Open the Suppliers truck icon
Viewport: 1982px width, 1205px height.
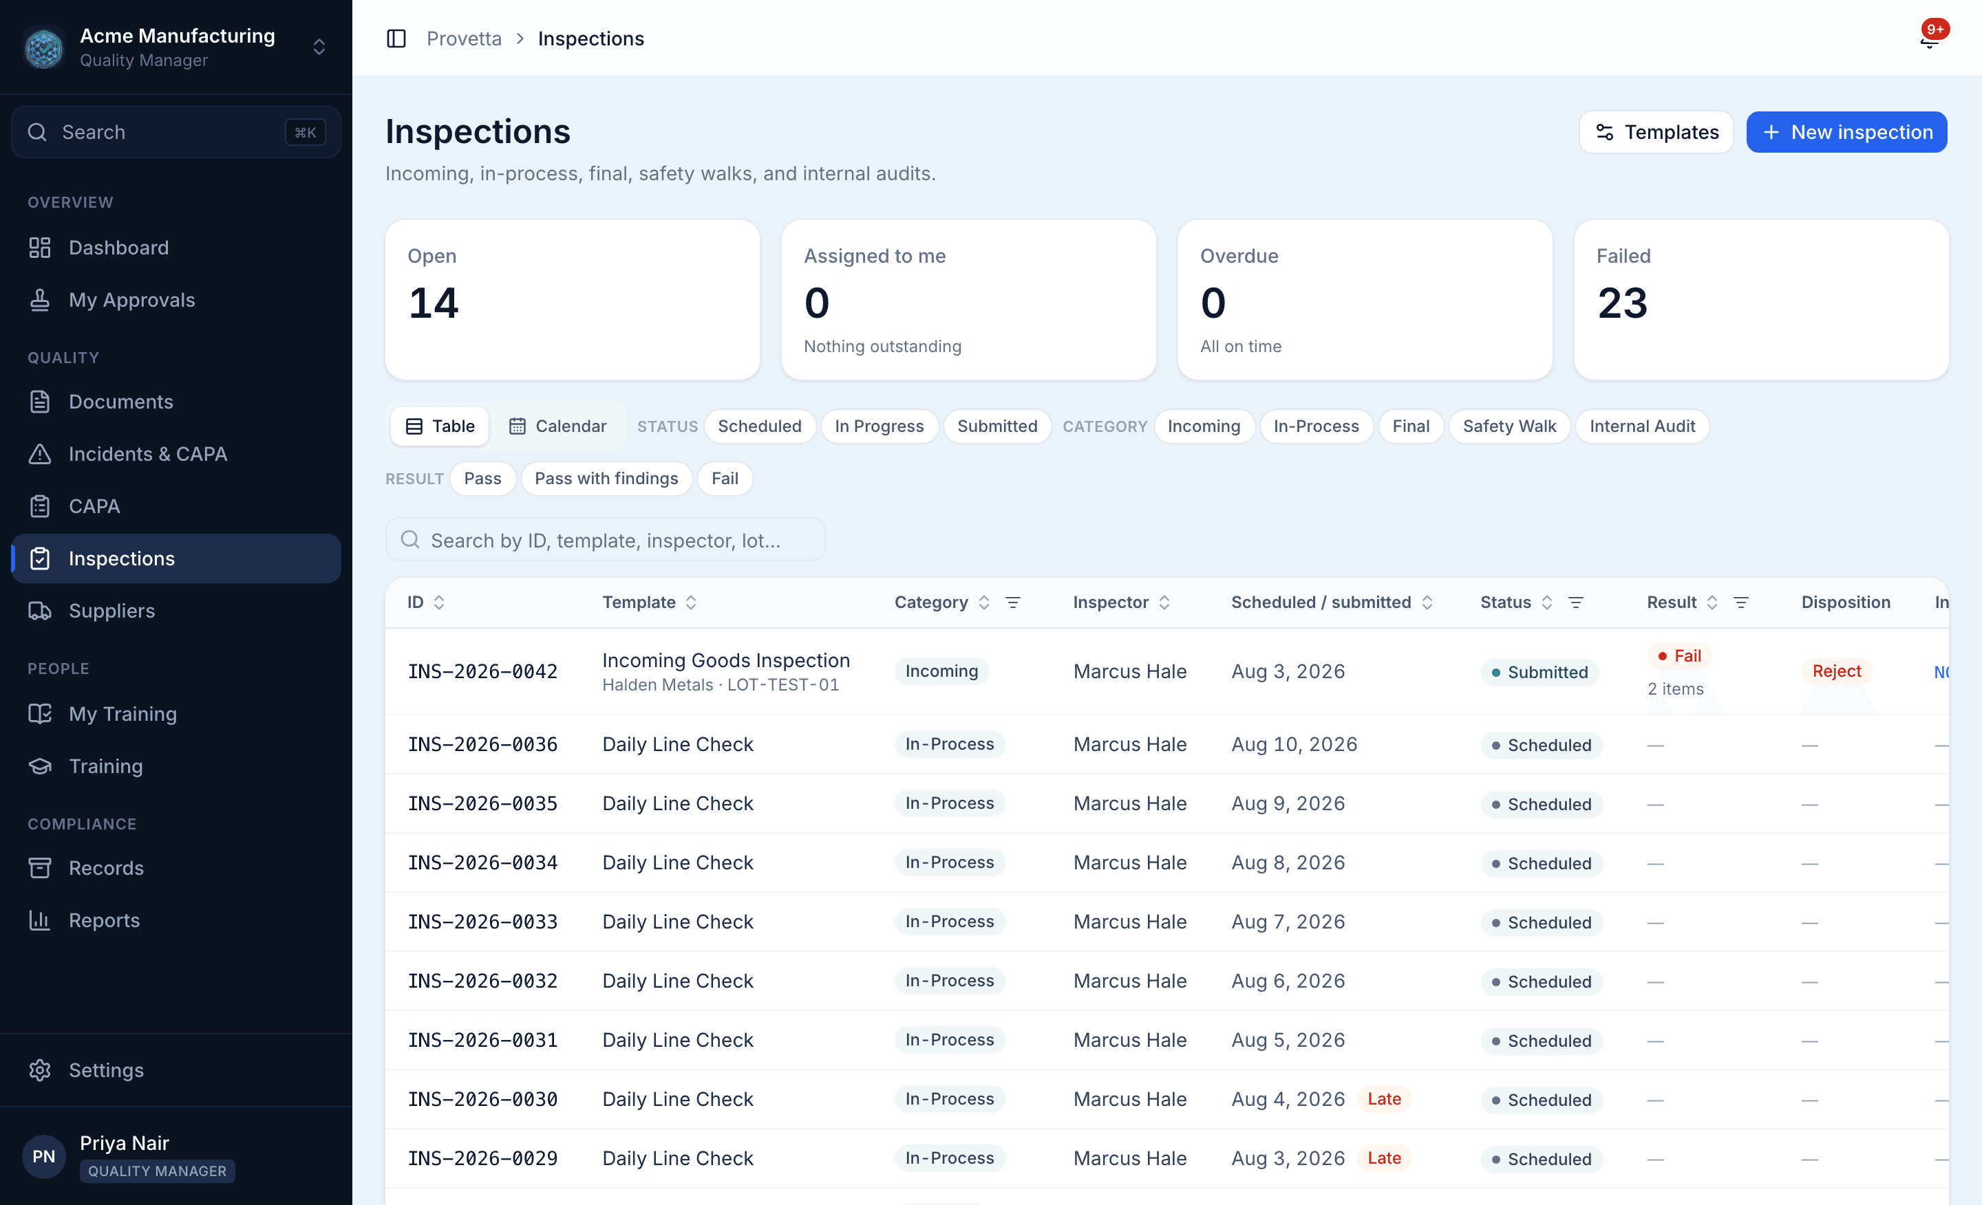pos(39,611)
